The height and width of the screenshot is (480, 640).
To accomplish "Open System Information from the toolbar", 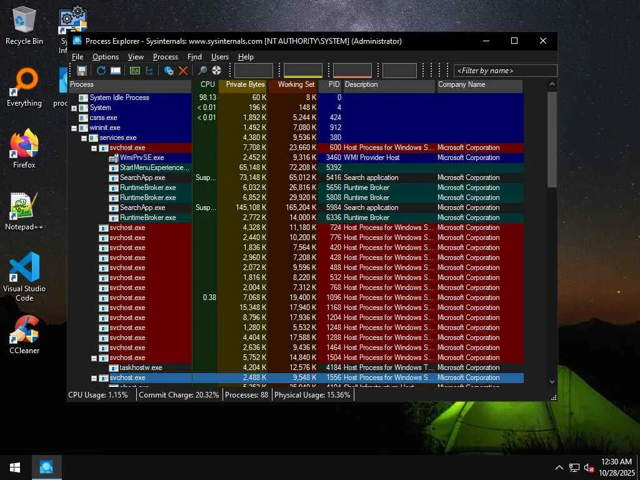I will 135,71.
